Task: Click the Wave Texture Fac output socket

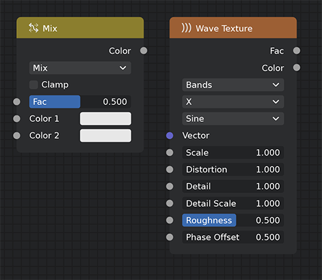Action: [297, 51]
